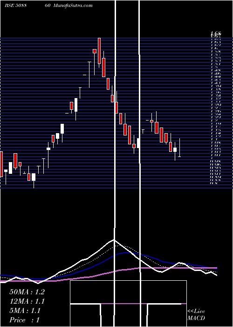Click the "Price : 1" readout
The height and width of the screenshot is (327, 233).
tap(24, 320)
